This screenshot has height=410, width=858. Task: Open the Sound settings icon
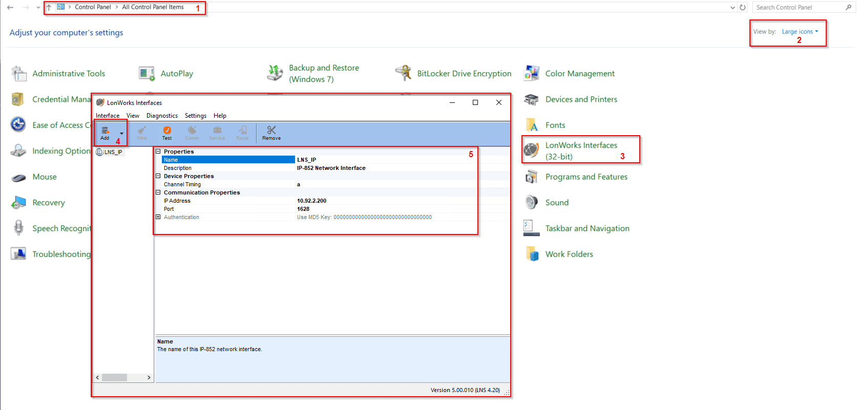click(x=532, y=202)
